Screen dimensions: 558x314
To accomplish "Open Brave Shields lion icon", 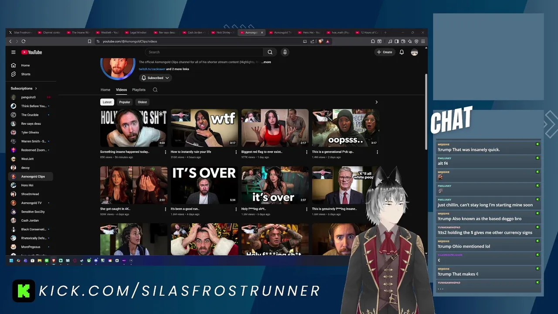I will [321, 41].
